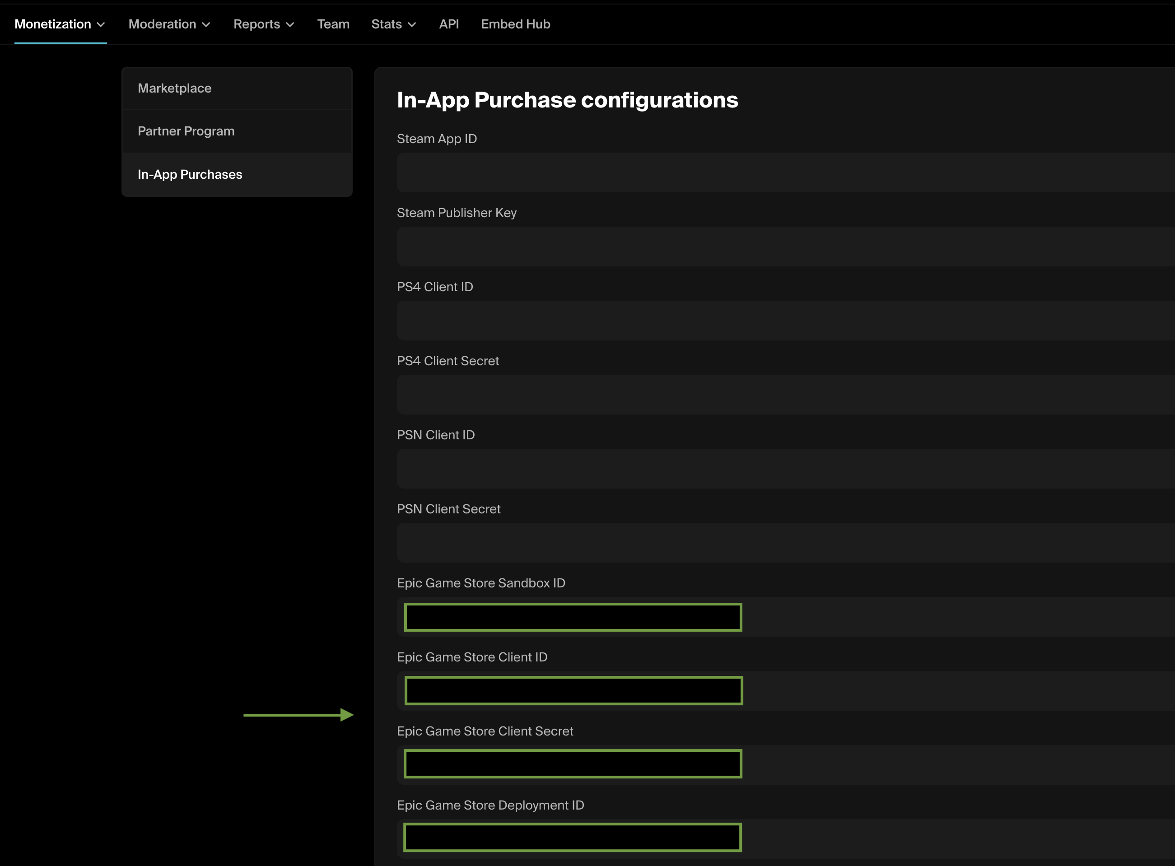Select the PS4 Client Secret input
This screenshot has height=866, width=1175.
(x=734, y=394)
